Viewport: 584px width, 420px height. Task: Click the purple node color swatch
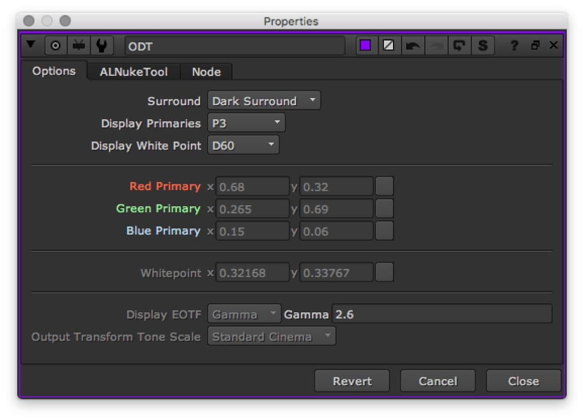(366, 45)
